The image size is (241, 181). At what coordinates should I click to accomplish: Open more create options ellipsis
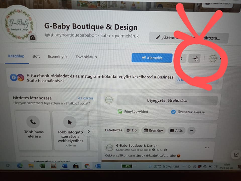click(191, 131)
